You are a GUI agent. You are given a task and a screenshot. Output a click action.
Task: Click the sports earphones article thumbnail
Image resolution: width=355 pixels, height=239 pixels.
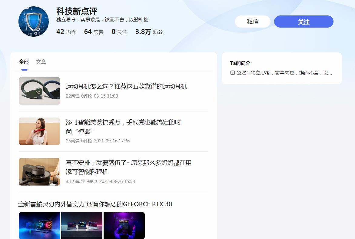click(39, 91)
